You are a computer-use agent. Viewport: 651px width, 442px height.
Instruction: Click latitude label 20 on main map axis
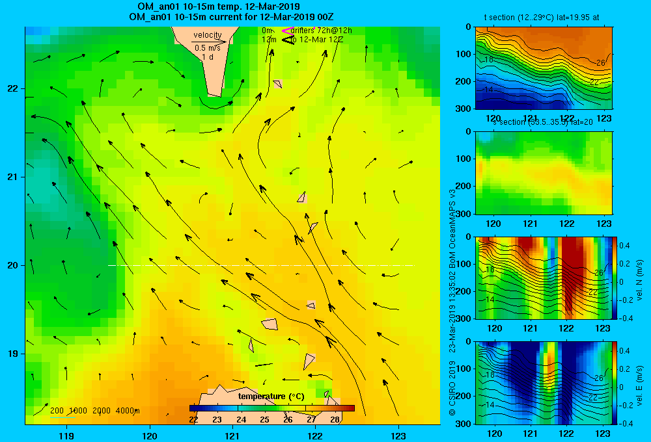point(13,265)
